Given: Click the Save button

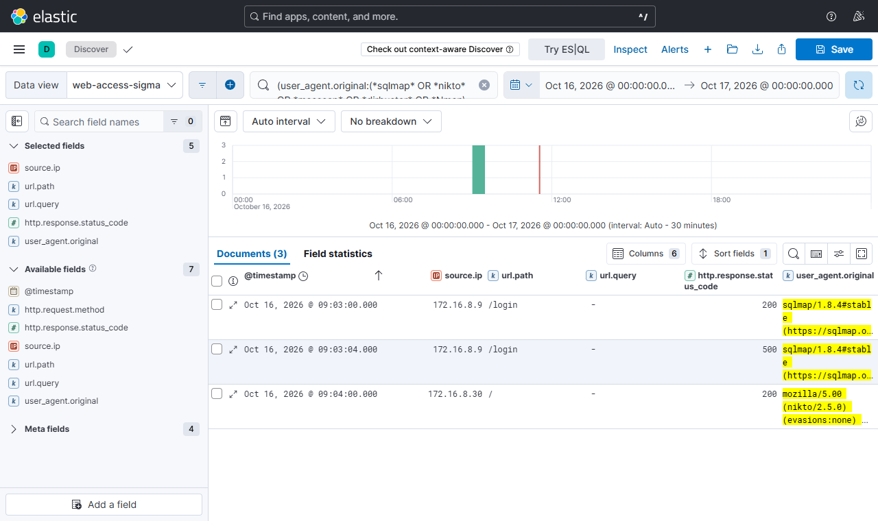Looking at the screenshot, I should tap(834, 49).
